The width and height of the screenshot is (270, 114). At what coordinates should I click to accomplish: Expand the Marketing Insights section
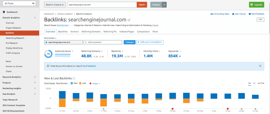pyautogui.click(x=35, y=88)
